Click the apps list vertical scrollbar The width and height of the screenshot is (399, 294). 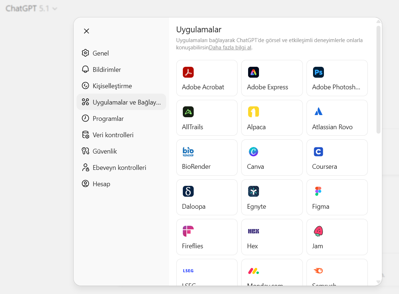pos(379,79)
